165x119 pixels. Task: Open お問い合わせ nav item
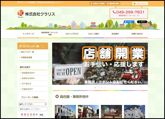tap(137, 34)
